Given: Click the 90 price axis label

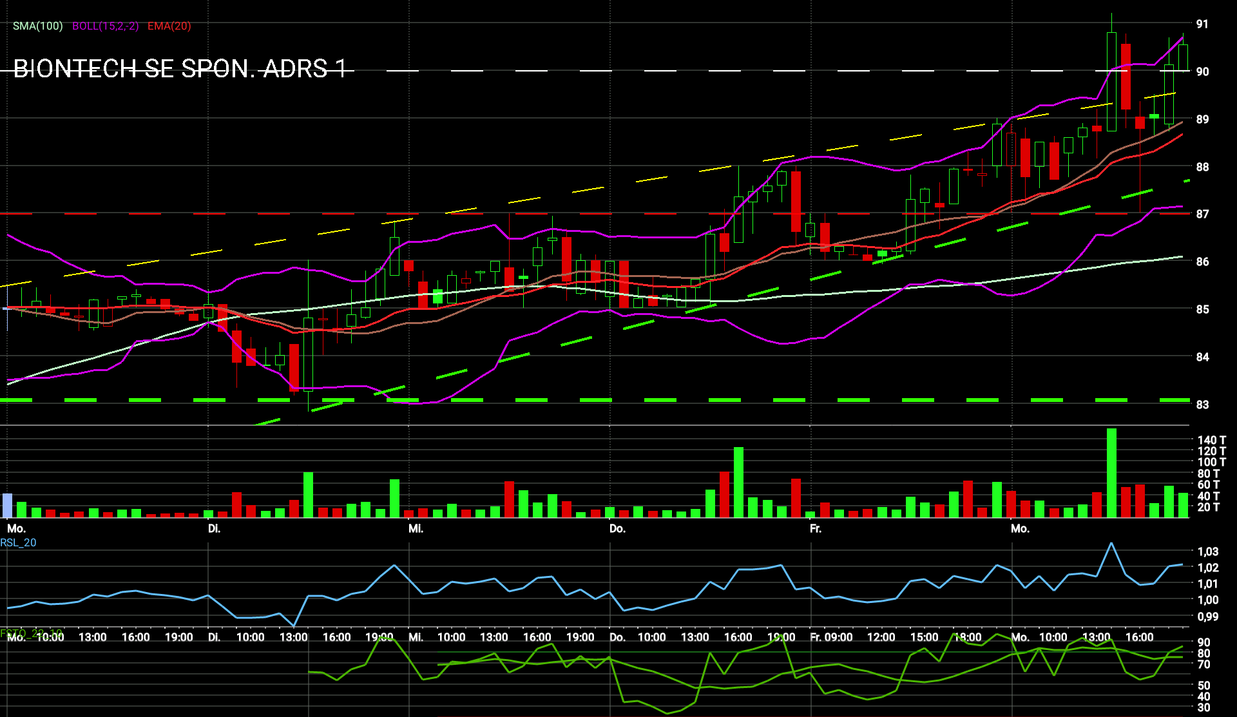Looking at the screenshot, I should click(x=1202, y=72).
